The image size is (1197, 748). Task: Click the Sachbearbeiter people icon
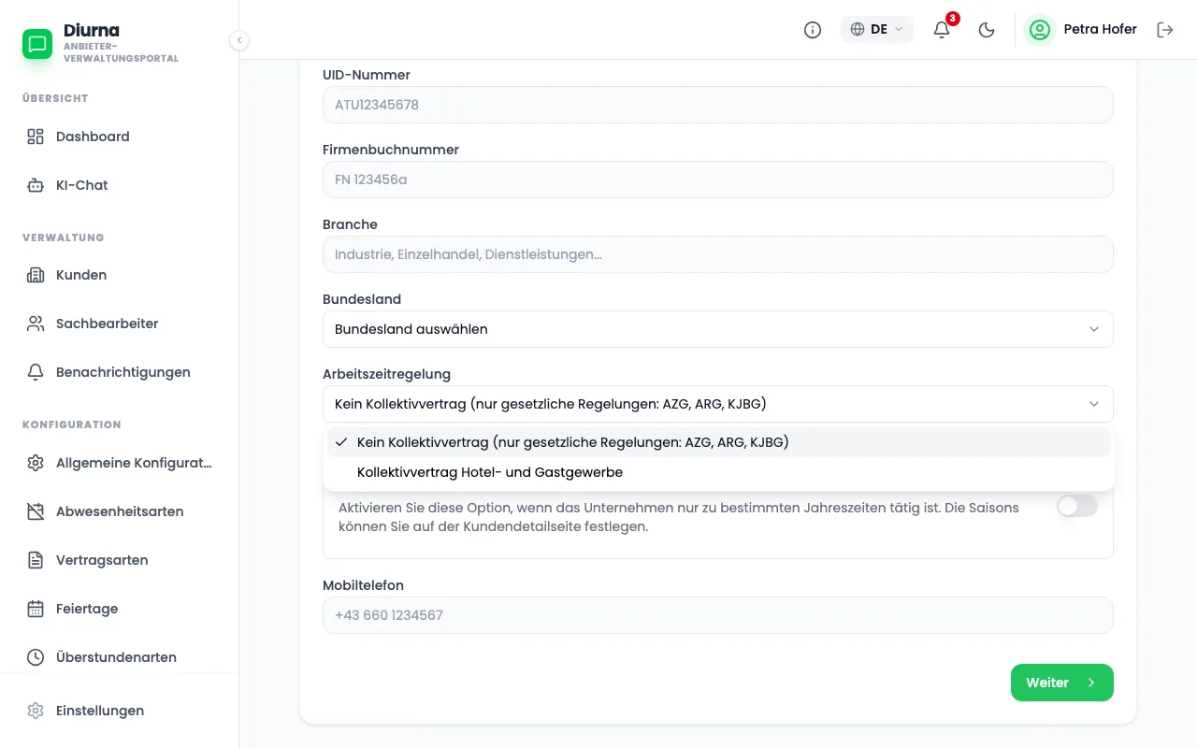pos(36,324)
